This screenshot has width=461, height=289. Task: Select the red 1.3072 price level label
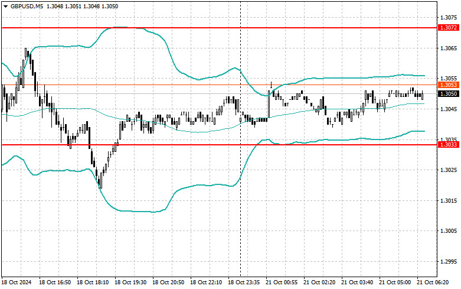pyautogui.click(x=449, y=28)
